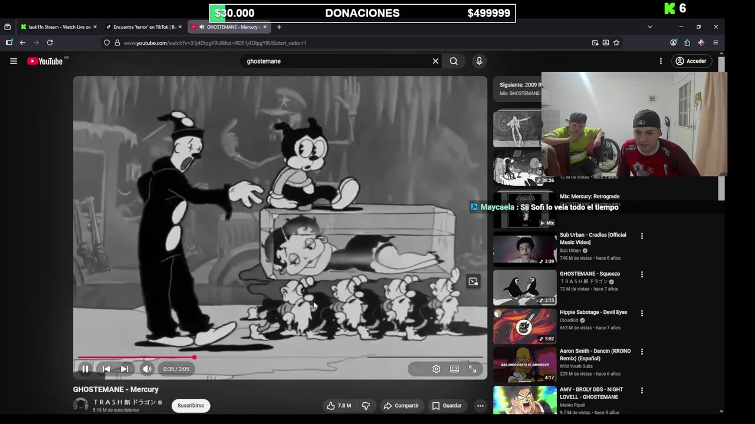755x424 pixels.
Task: Open the T R A S H channel avatar
Action: [81, 405]
